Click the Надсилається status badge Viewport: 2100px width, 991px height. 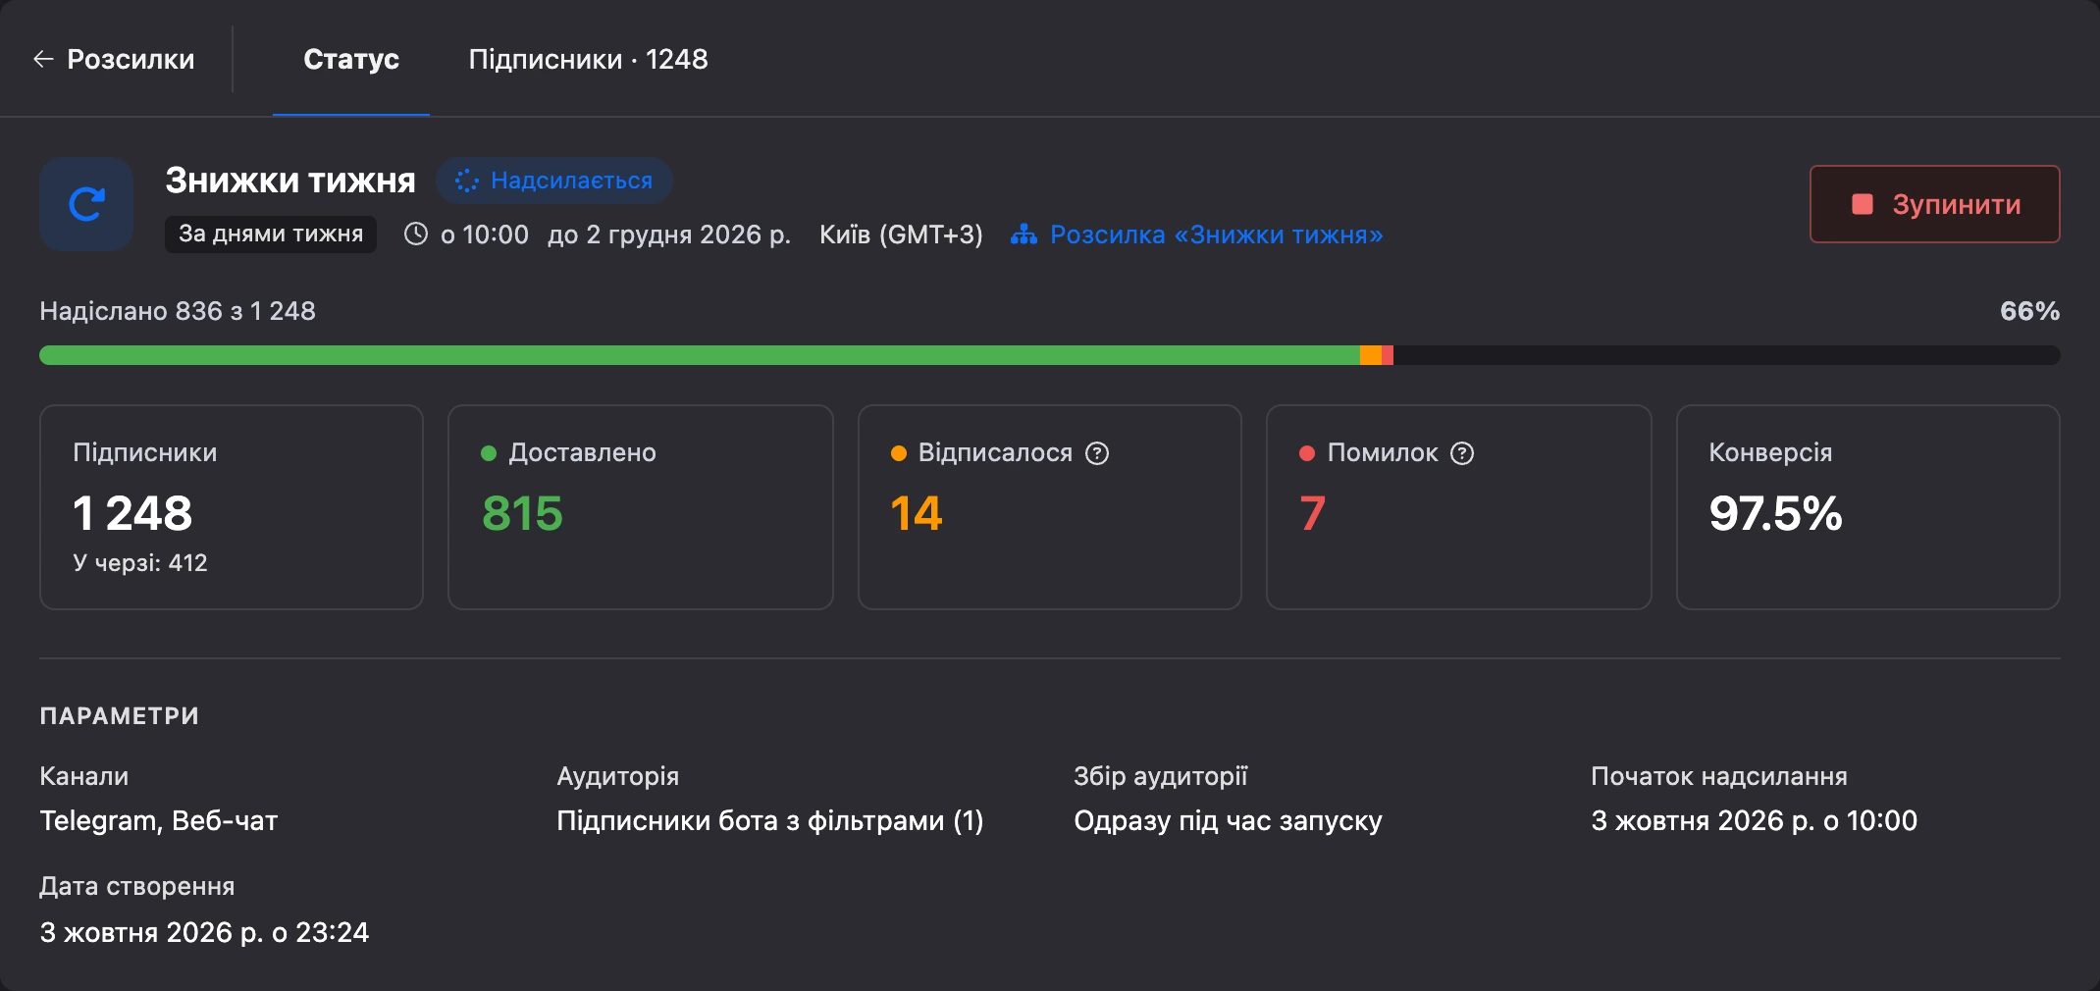click(553, 181)
